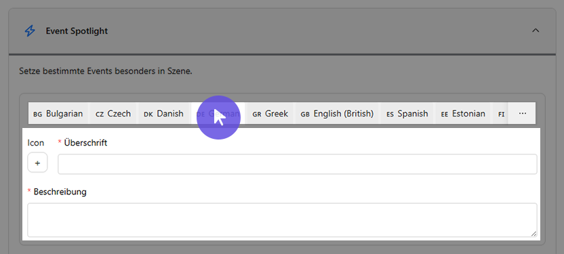Choose the Spanish language tab
The image size is (564, 254).
[407, 114]
